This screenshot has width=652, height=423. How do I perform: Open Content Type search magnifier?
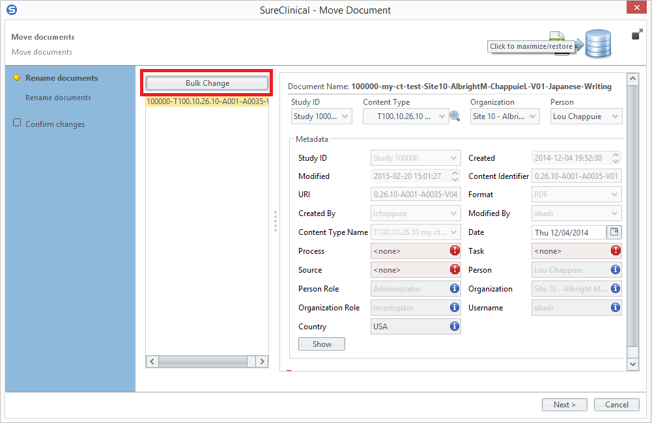tap(455, 116)
